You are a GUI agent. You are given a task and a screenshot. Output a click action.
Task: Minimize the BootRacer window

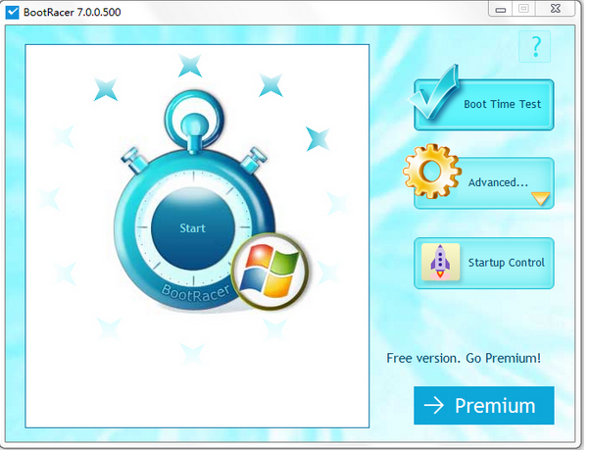click(x=501, y=9)
